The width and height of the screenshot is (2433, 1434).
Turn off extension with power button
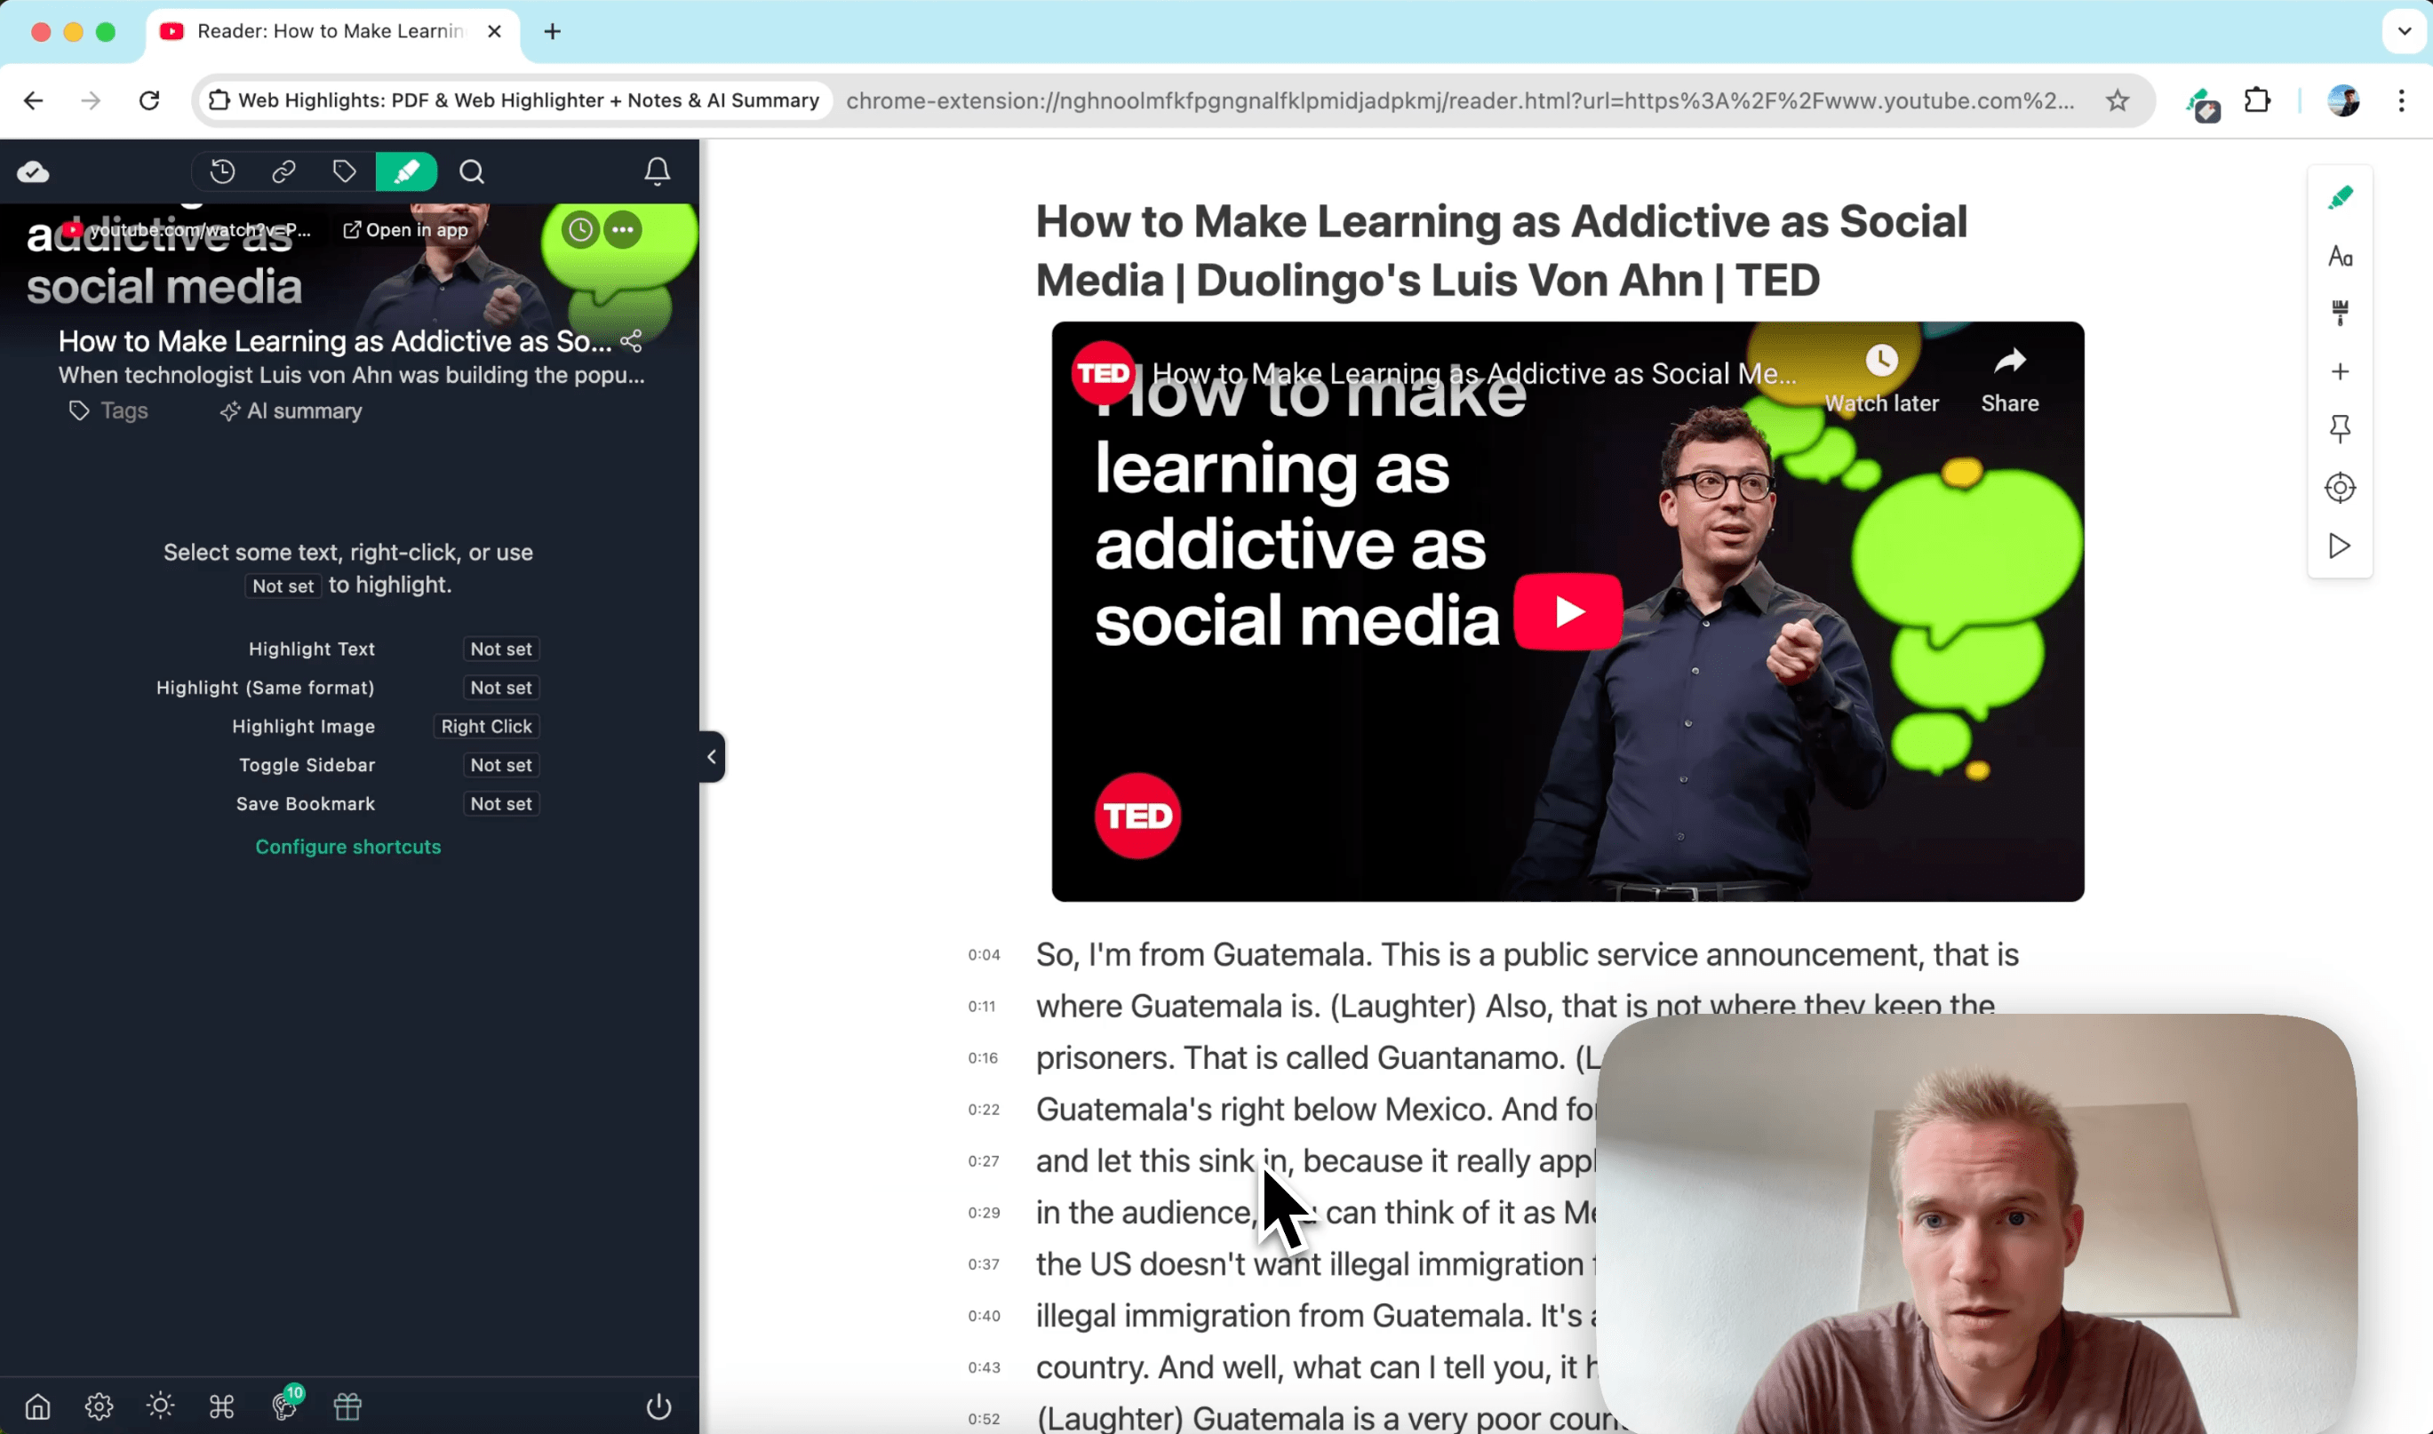[658, 1406]
